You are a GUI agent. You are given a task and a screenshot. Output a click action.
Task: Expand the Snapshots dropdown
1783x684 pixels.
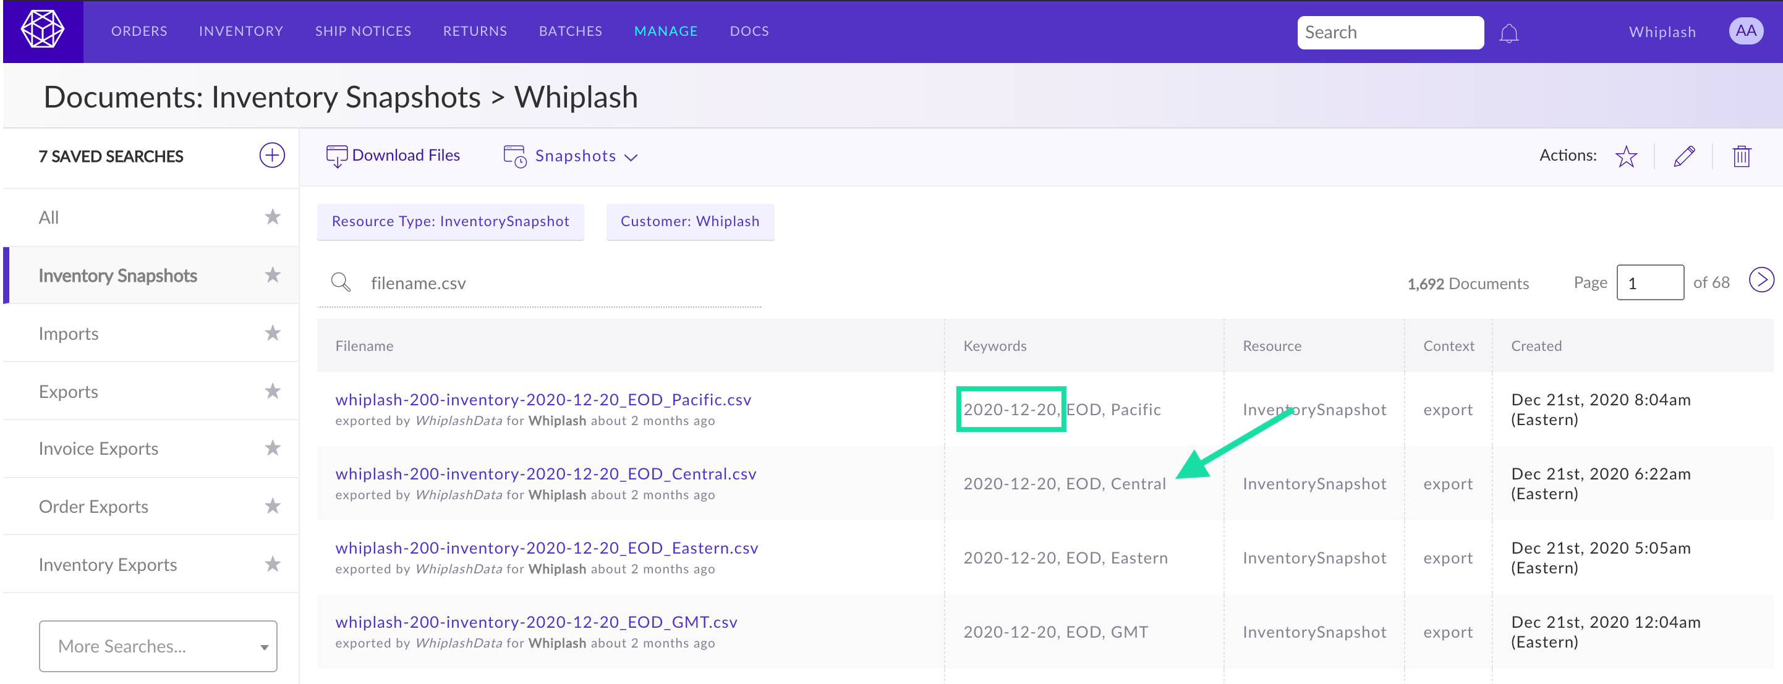571,156
